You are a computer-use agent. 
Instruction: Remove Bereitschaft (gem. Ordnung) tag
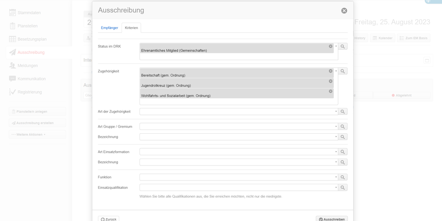pyautogui.click(x=331, y=71)
